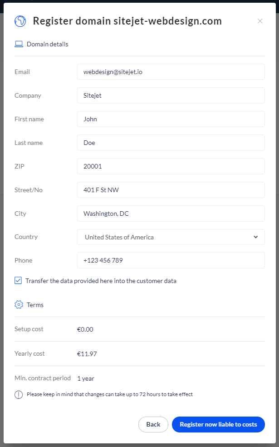Close the Register domain dialog
Viewport: 279px width, 447px height.
click(x=260, y=21)
